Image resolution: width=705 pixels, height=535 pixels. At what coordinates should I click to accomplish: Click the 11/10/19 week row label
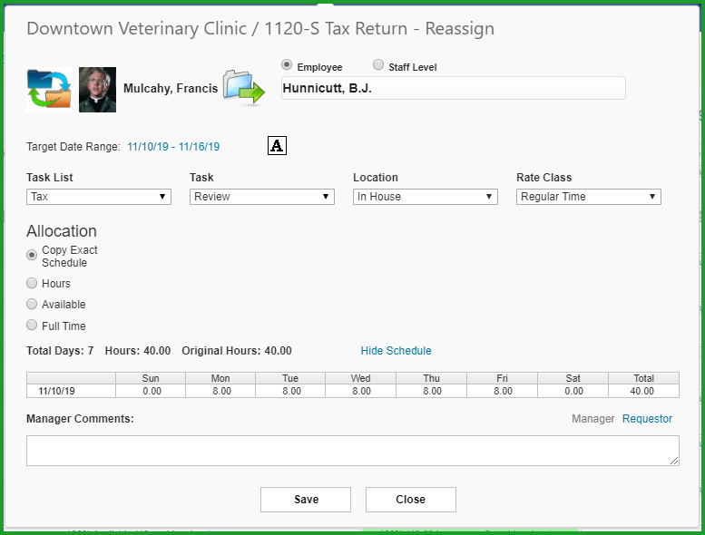tap(71, 391)
